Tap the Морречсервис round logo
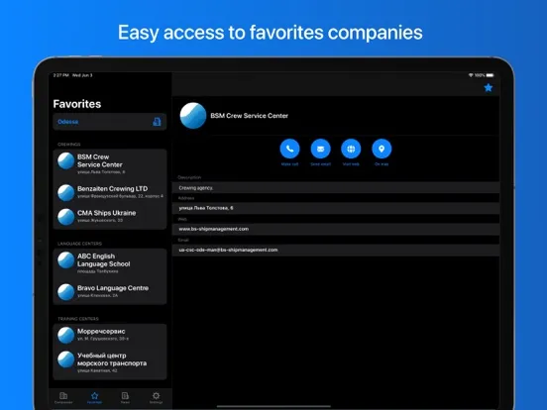 [66, 335]
